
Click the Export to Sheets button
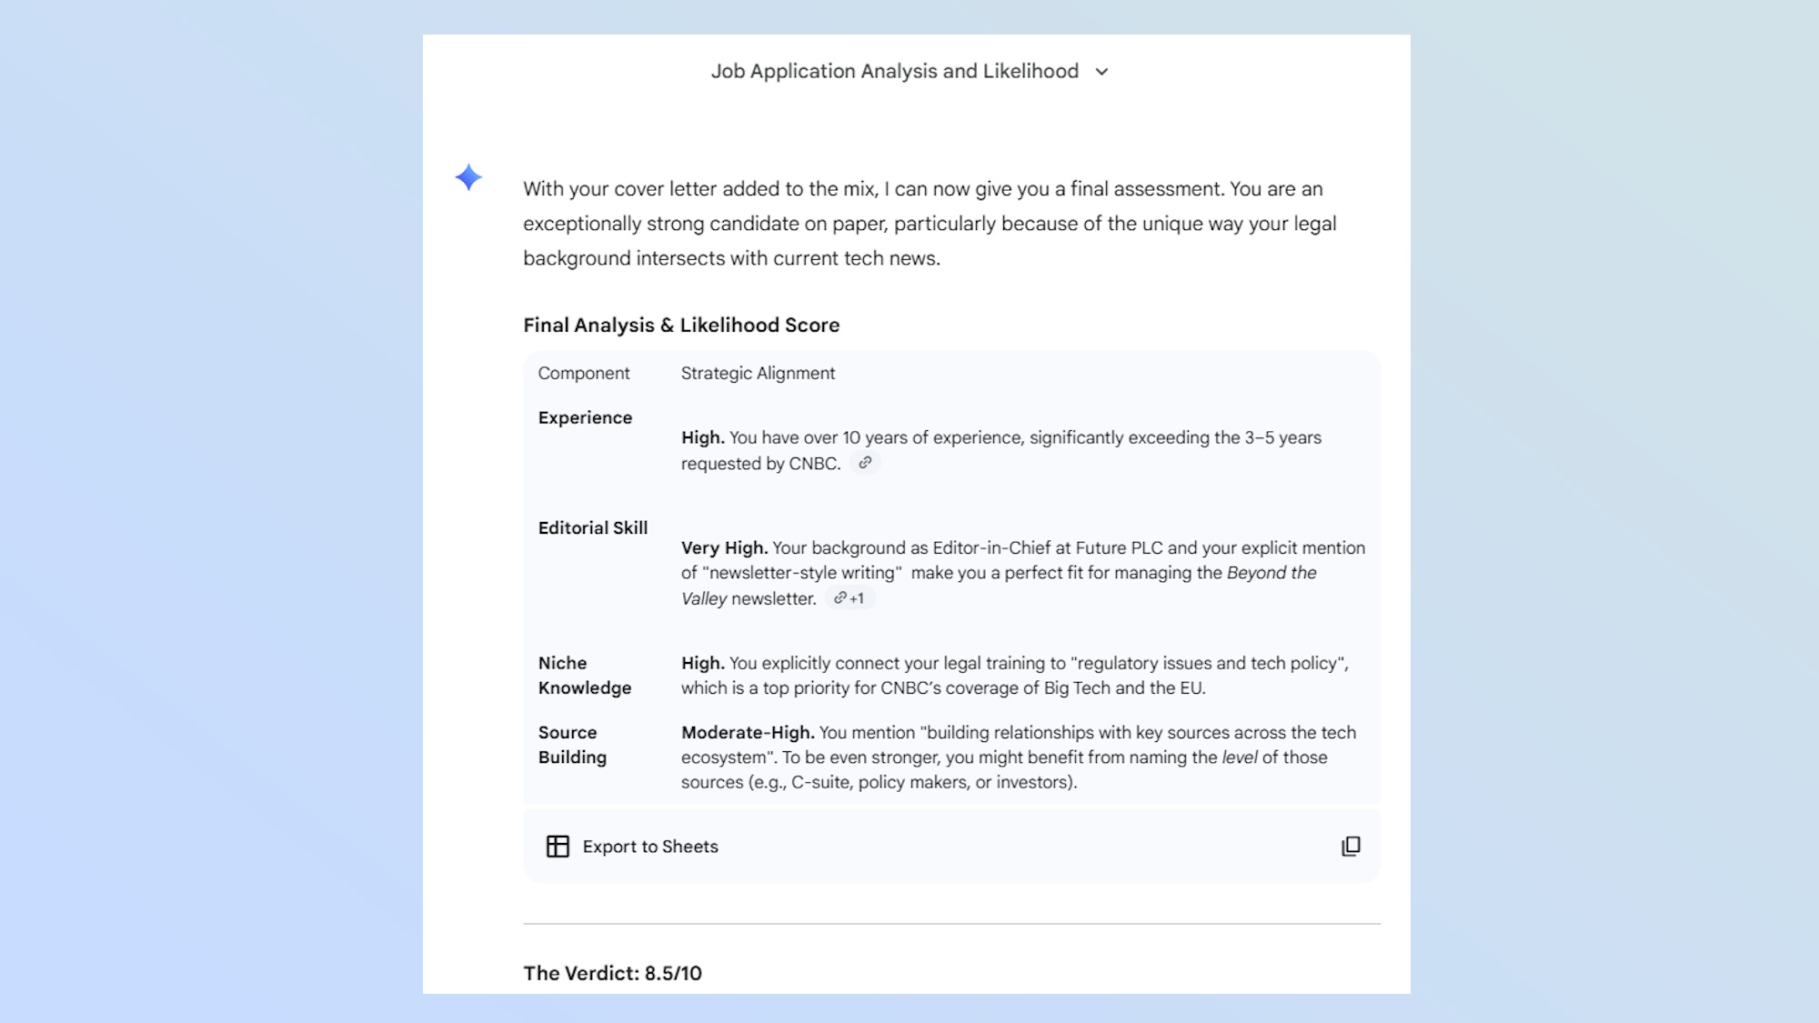(x=650, y=846)
